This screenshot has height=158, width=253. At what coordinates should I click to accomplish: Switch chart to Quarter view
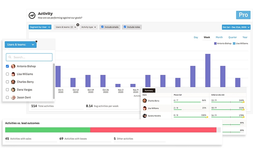coord(232,37)
